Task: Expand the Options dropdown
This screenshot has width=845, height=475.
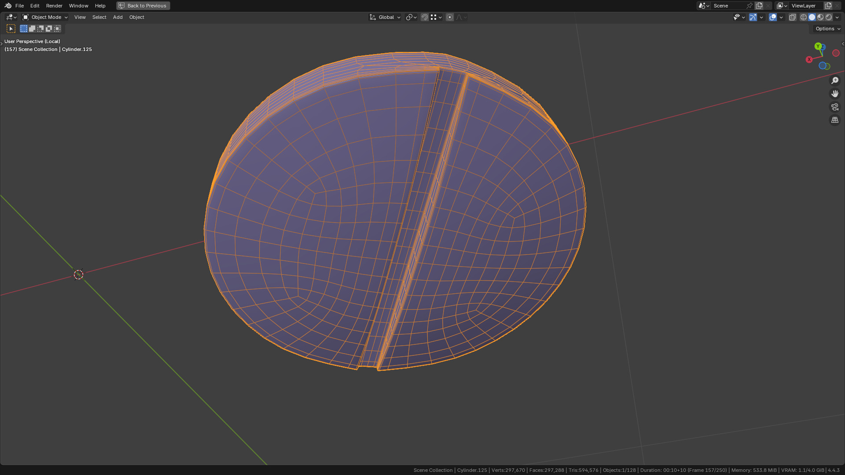Action: pyautogui.click(x=827, y=29)
